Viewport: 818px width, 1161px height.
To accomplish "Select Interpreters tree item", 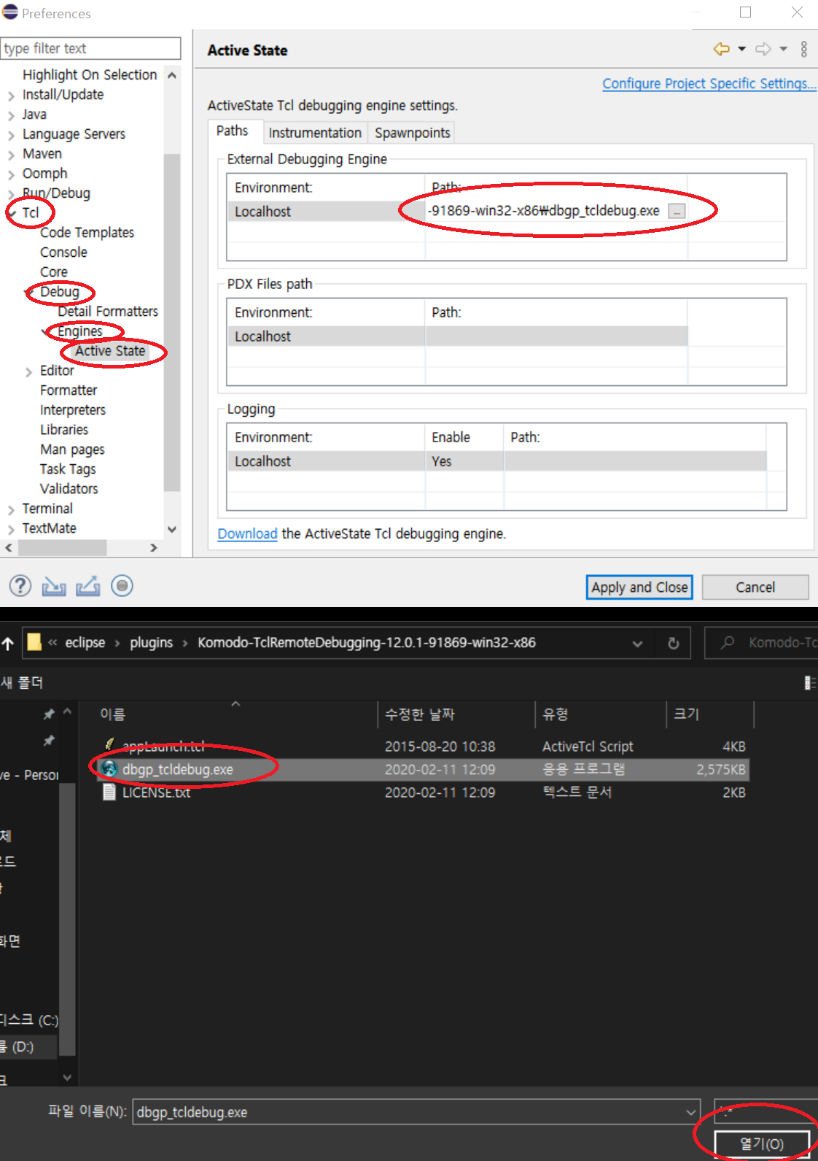I will coord(73,410).
